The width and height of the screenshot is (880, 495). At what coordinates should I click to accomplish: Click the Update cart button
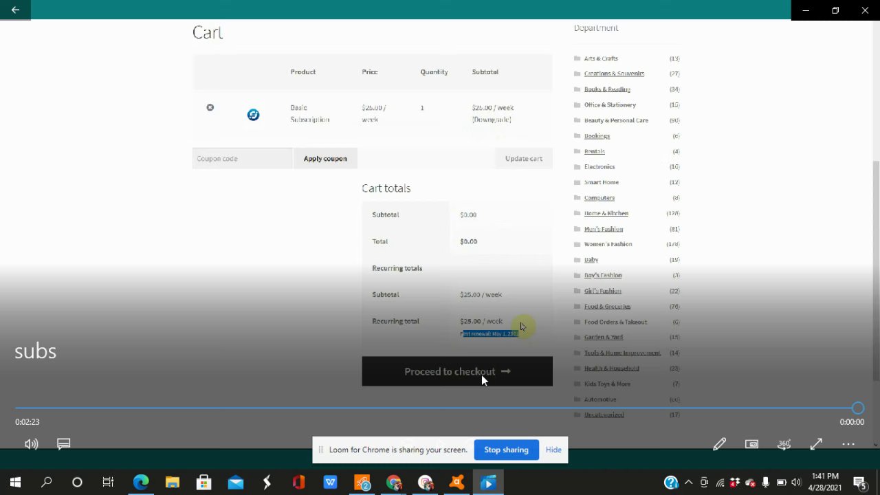click(524, 158)
